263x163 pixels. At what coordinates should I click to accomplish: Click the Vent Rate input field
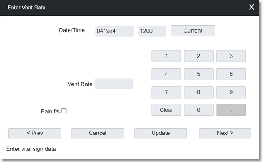pyautogui.click(x=114, y=84)
